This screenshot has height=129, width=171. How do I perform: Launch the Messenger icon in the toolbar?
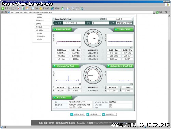(82, 9)
